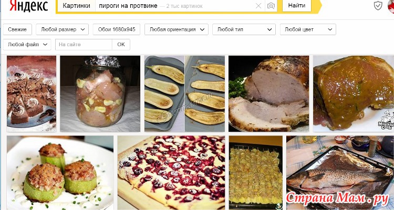Screen dimensions: 394x210
Task: Open the Любой тип dropdown
Action: [244, 29]
